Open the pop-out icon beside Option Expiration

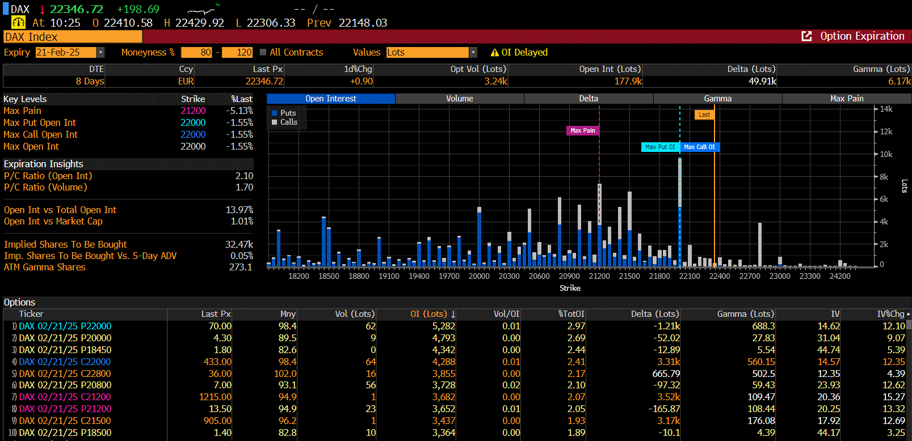click(x=806, y=36)
